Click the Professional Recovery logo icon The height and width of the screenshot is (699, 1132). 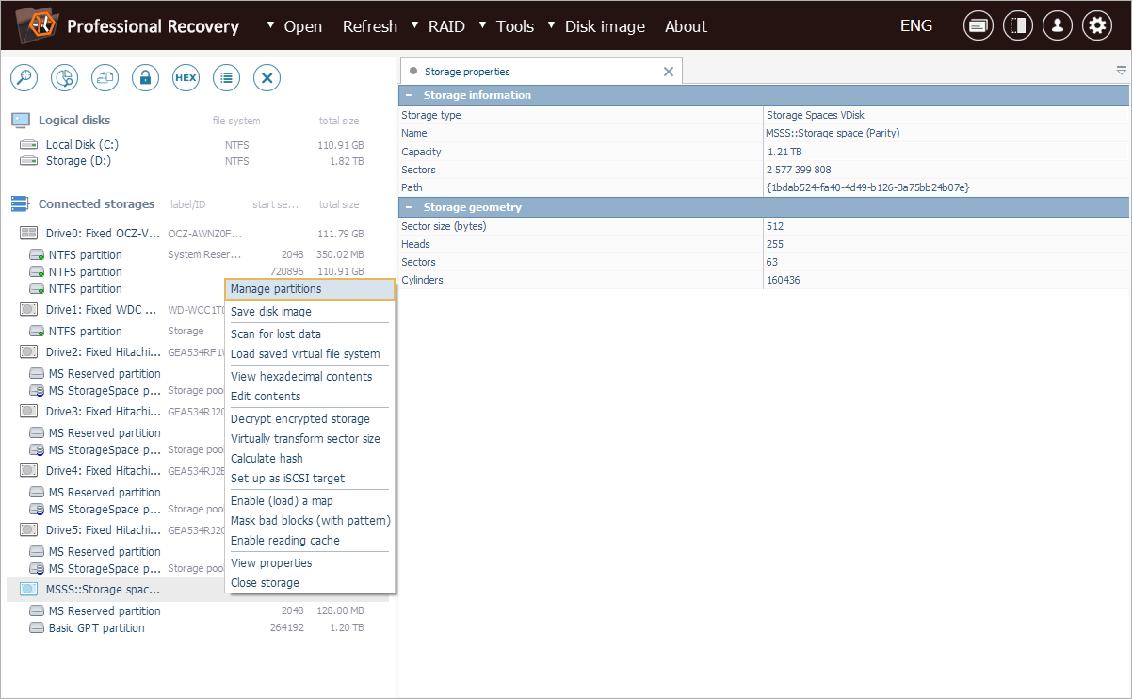[x=38, y=25]
